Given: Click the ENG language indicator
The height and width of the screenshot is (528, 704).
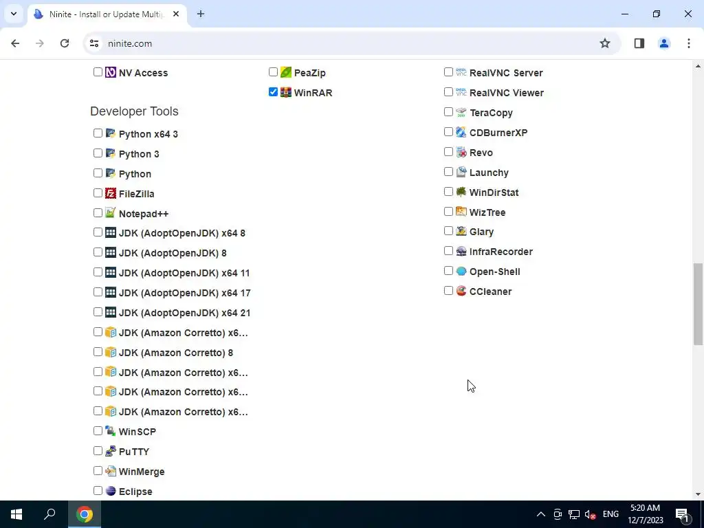Looking at the screenshot, I should click(x=610, y=514).
